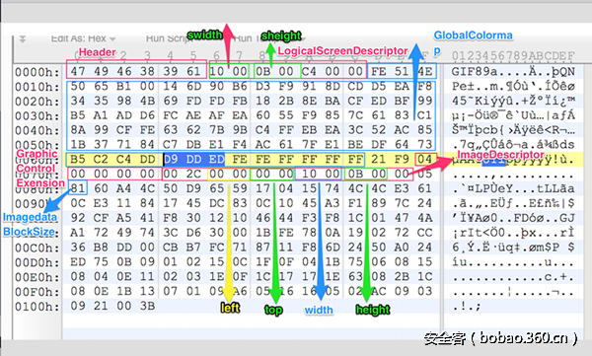
Task: Click byte A4 in row 0080h
Action: click(124, 188)
